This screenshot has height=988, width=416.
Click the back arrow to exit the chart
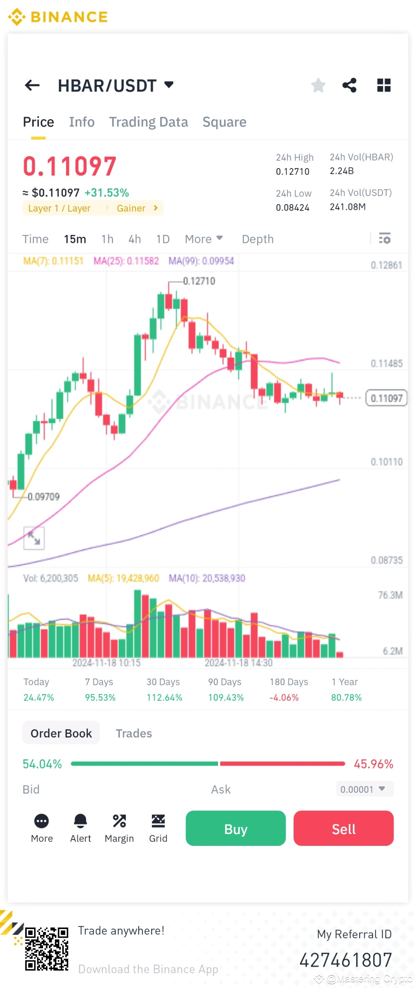pos(32,85)
